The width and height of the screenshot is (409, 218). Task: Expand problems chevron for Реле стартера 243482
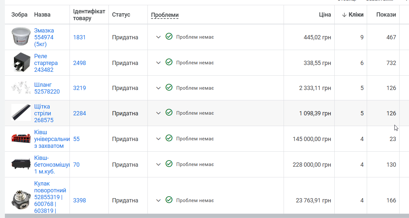click(x=159, y=63)
